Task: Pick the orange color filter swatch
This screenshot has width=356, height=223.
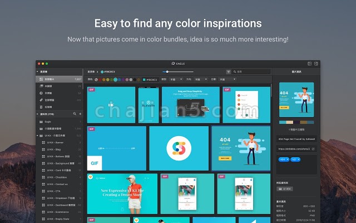Action: [x=104, y=80]
